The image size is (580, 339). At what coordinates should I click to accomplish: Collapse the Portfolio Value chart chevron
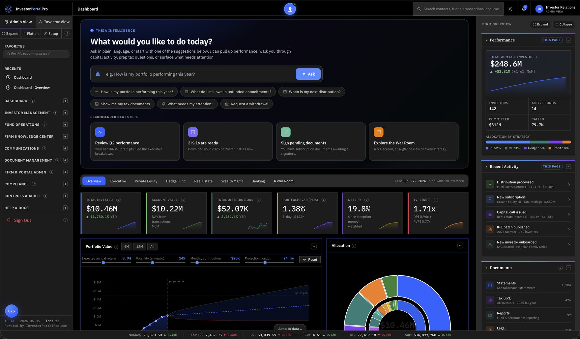click(314, 247)
